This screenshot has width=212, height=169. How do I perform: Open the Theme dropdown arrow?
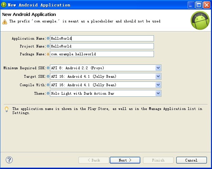point(158,93)
